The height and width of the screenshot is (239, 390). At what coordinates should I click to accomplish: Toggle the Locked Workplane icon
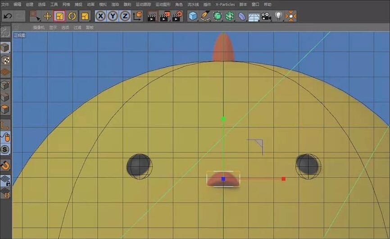click(5, 180)
